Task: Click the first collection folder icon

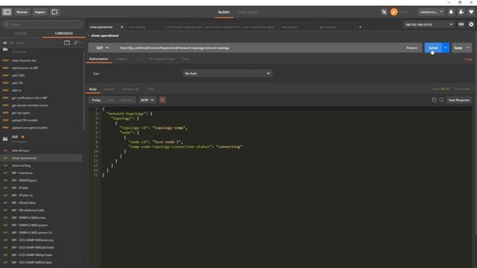Action: click(x=5, y=49)
